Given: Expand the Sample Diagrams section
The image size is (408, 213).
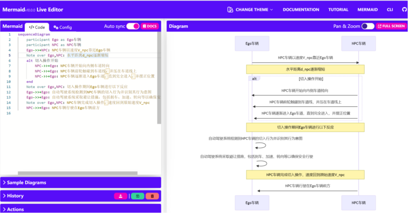Looking at the screenshot, I should pos(26,182).
